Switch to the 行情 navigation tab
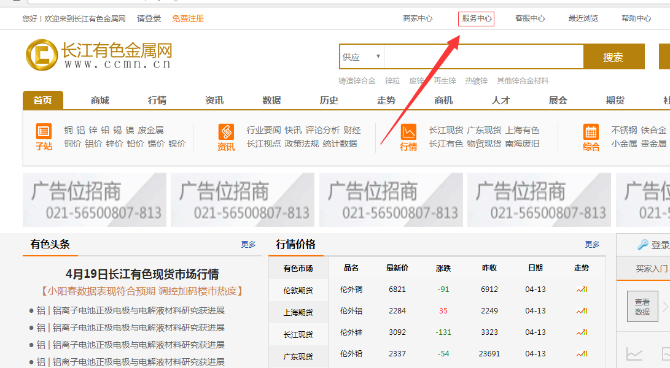Image resolution: width=670 pixels, height=368 pixels. 157,101
